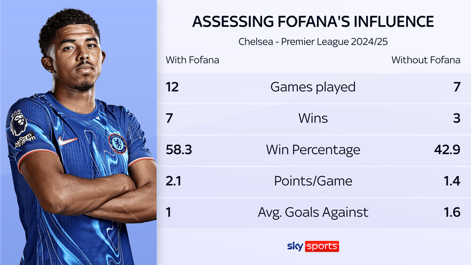Click the 2.1 points per game value
The width and height of the screenshot is (471, 265).
[174, 181]
